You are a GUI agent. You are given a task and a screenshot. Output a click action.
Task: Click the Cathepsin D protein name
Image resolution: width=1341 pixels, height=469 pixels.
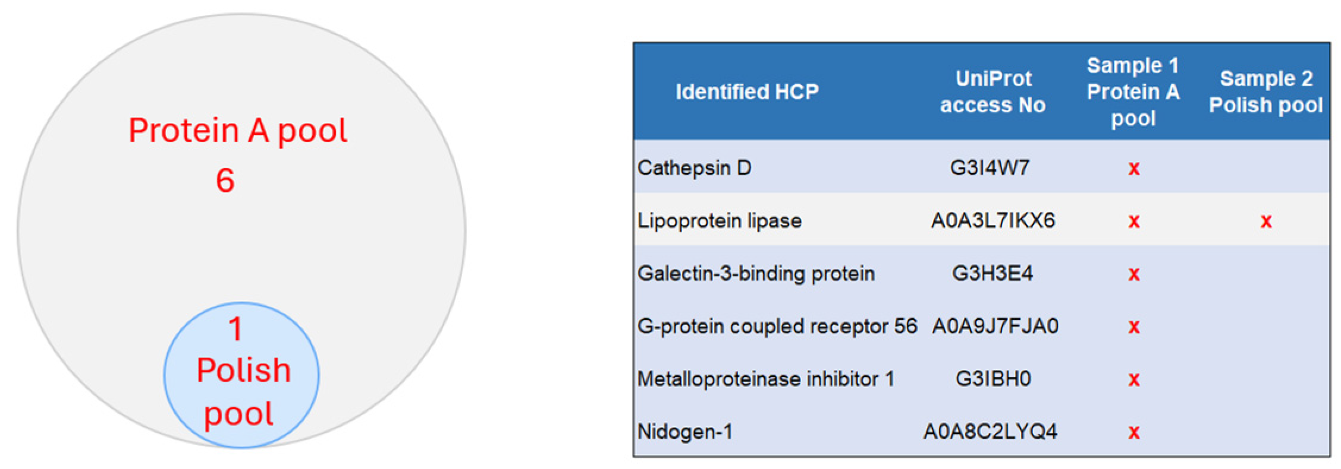695,168
